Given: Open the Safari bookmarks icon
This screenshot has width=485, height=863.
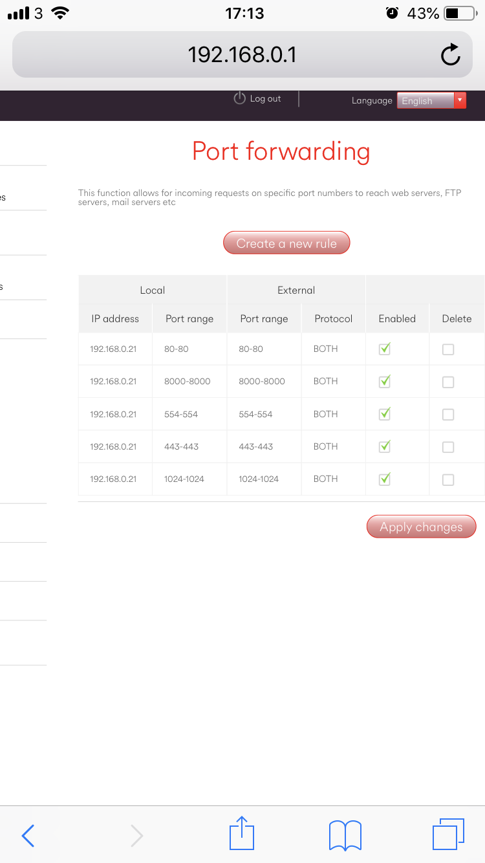Looking at the screenshot, I should 345,835.
